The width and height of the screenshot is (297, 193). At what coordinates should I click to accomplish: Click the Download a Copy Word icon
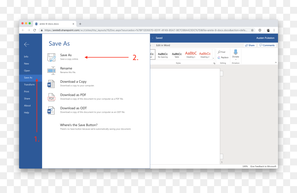pos(51,84)
